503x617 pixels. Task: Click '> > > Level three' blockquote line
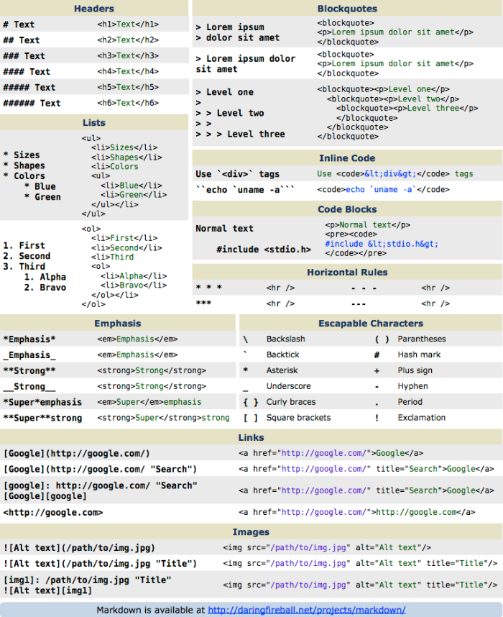[240, 134]
